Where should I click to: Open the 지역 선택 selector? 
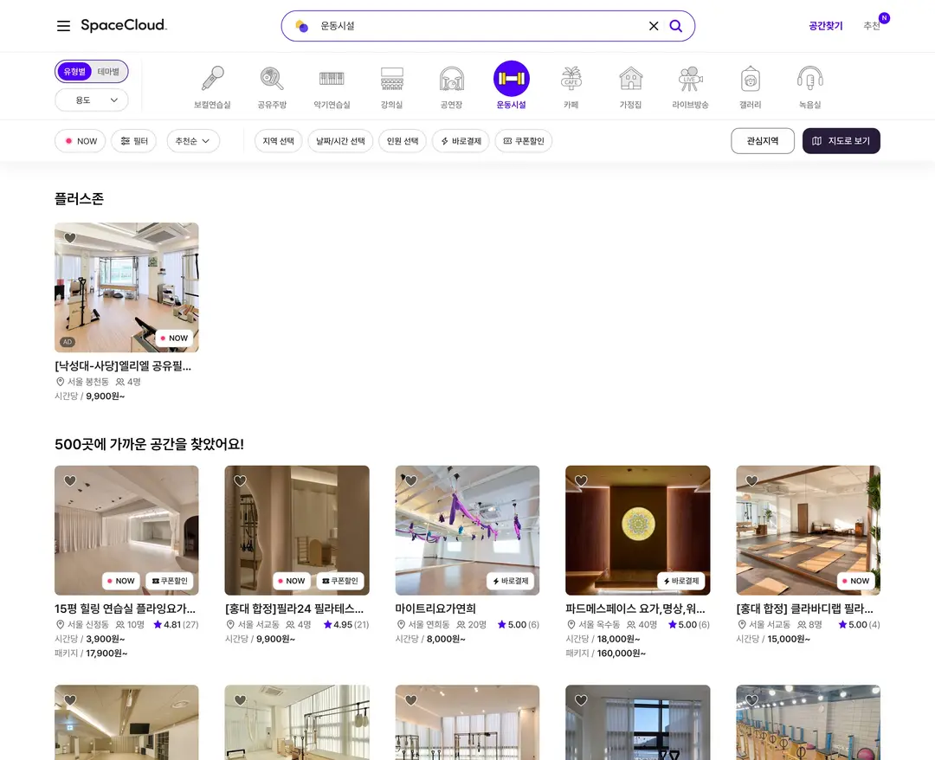pos(279,141)
